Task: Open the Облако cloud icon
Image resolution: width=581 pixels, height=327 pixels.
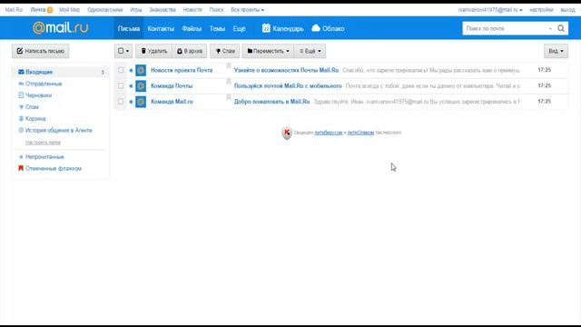Action: pyautogui.click(x=316, y=28)
